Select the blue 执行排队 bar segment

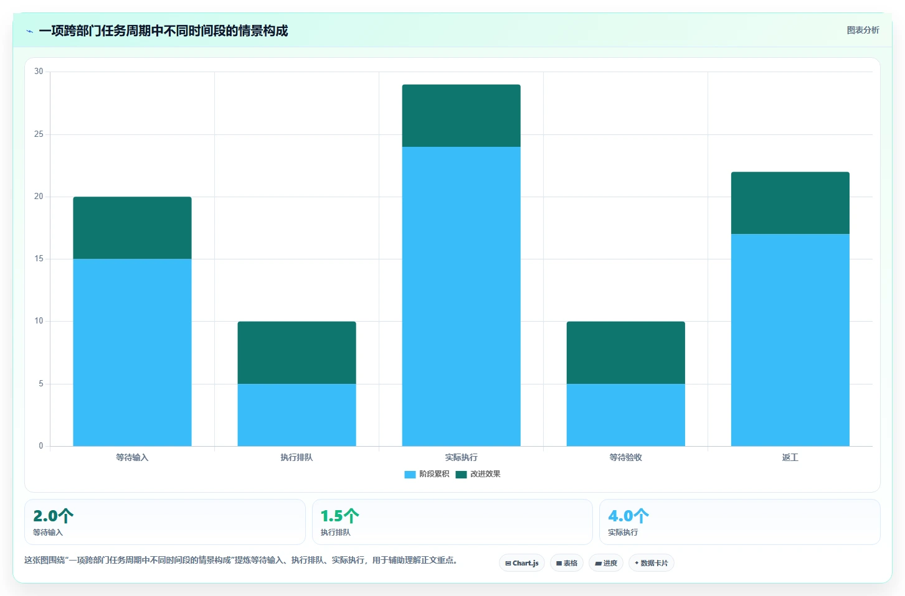pos(296,415)
